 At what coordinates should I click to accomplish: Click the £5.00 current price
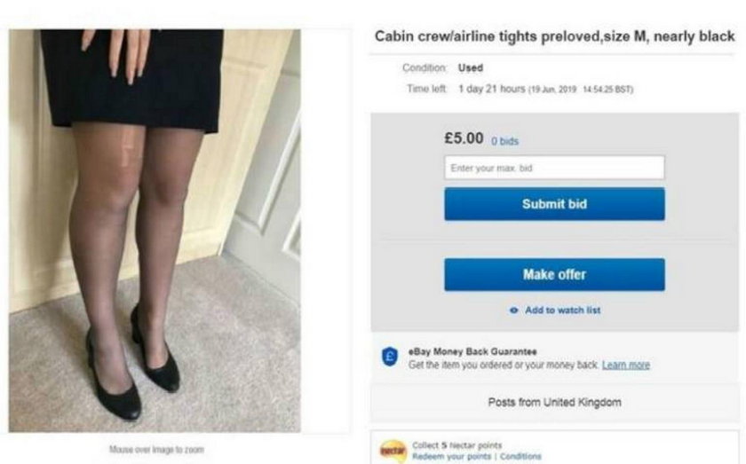[464, 138]
